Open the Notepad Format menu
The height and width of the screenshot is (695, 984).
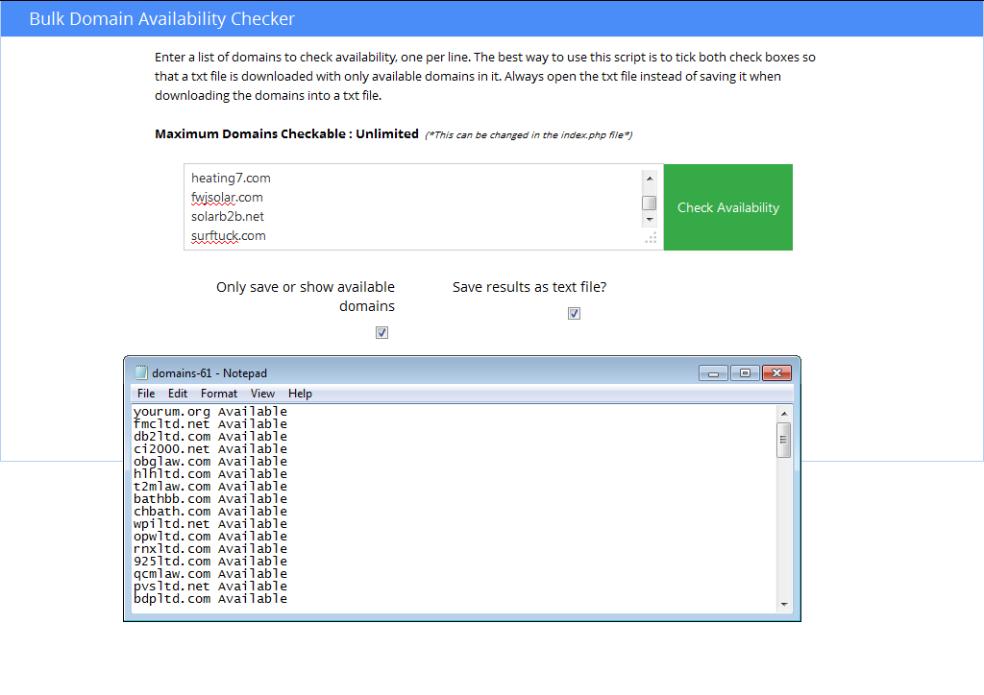click(219, 394)
